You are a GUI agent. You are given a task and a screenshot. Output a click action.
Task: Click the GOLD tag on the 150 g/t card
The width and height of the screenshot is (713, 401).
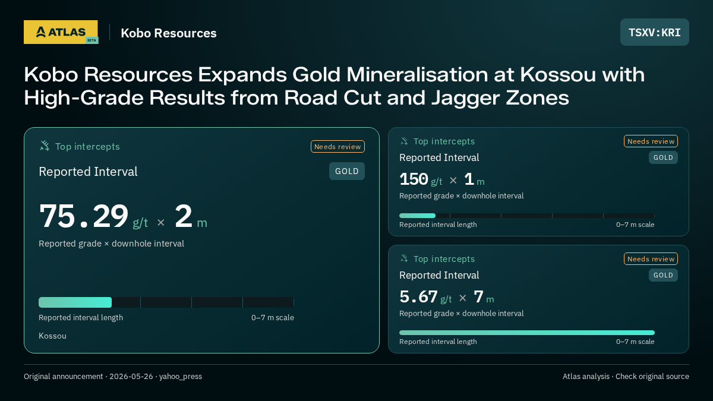[x=663, y=157]
